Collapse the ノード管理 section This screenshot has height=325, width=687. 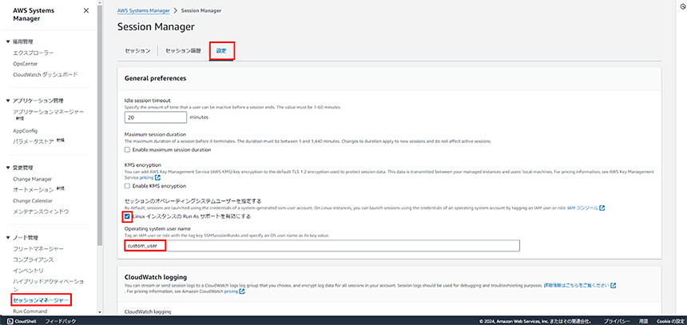pyautogui.click(x=8, y=238)
